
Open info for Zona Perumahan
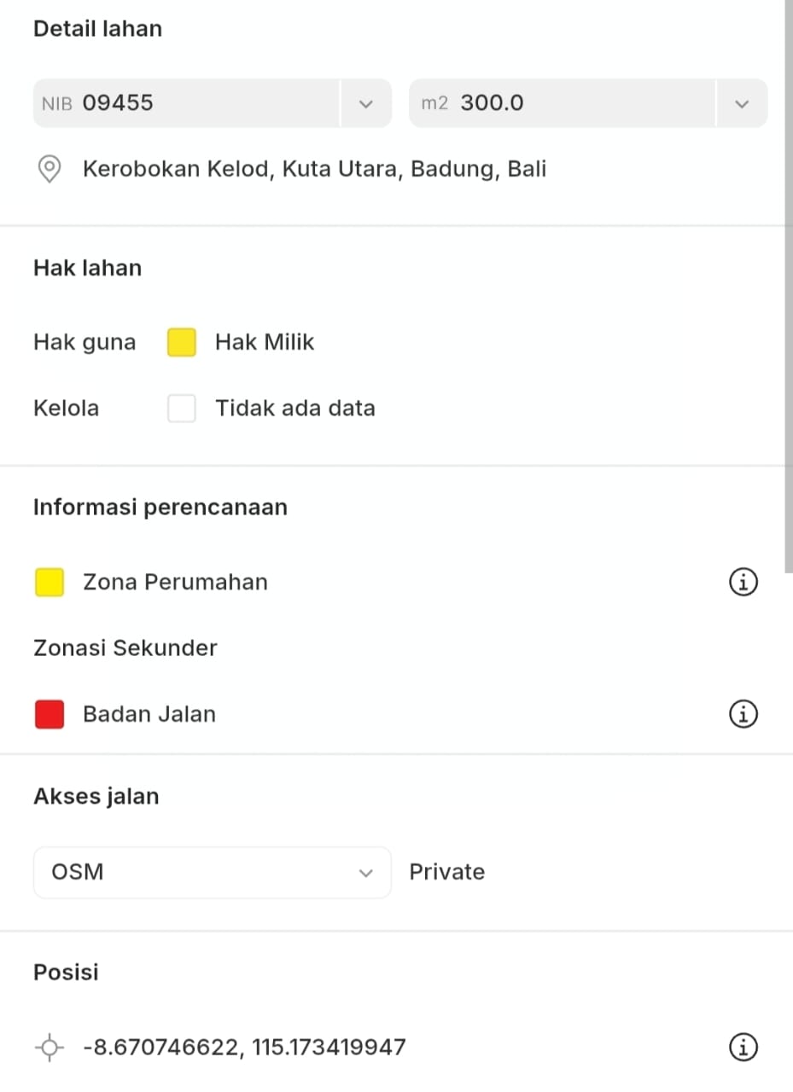(743, 582)
